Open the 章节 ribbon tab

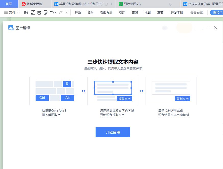pos(160,13)
